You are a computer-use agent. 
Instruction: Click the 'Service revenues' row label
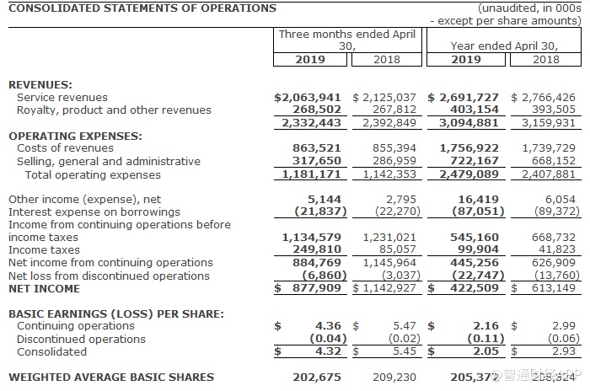tap(62, 98)
